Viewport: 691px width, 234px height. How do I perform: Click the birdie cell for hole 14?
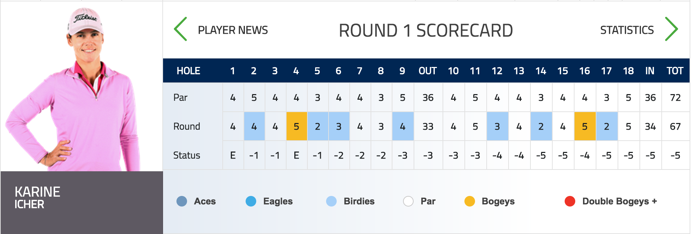coord(541,127)
